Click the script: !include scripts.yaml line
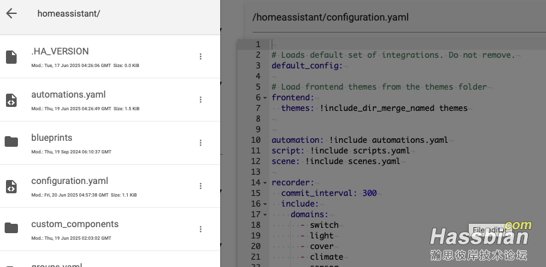This screenshot has width=546, height=267. 341,151
